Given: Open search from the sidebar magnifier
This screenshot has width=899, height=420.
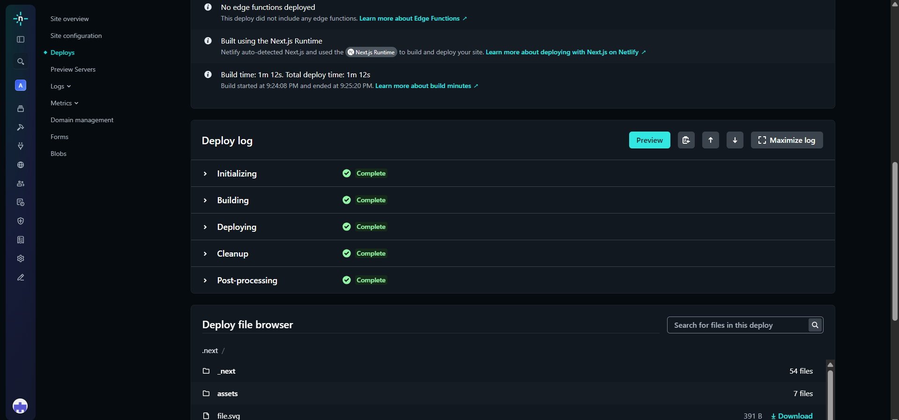Looking at the screenshot, I should [21, 61].
